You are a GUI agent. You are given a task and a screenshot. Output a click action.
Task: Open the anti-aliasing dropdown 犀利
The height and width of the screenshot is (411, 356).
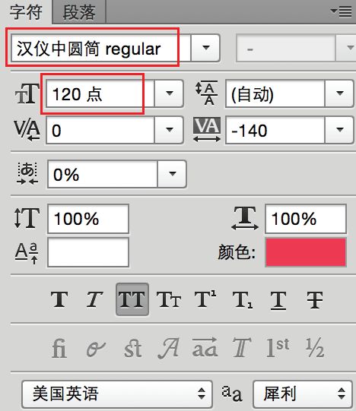point(303,394)
